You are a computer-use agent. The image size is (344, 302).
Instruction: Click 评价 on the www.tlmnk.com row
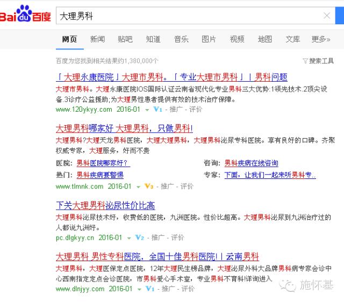187,186
